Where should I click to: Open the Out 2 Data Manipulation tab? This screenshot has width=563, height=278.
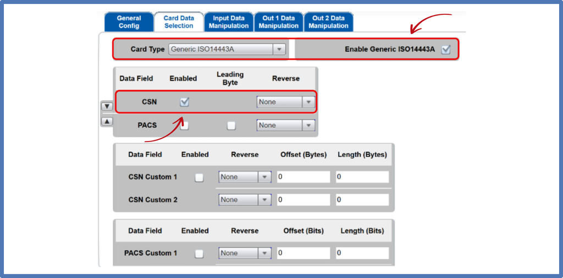coord(329,22)
